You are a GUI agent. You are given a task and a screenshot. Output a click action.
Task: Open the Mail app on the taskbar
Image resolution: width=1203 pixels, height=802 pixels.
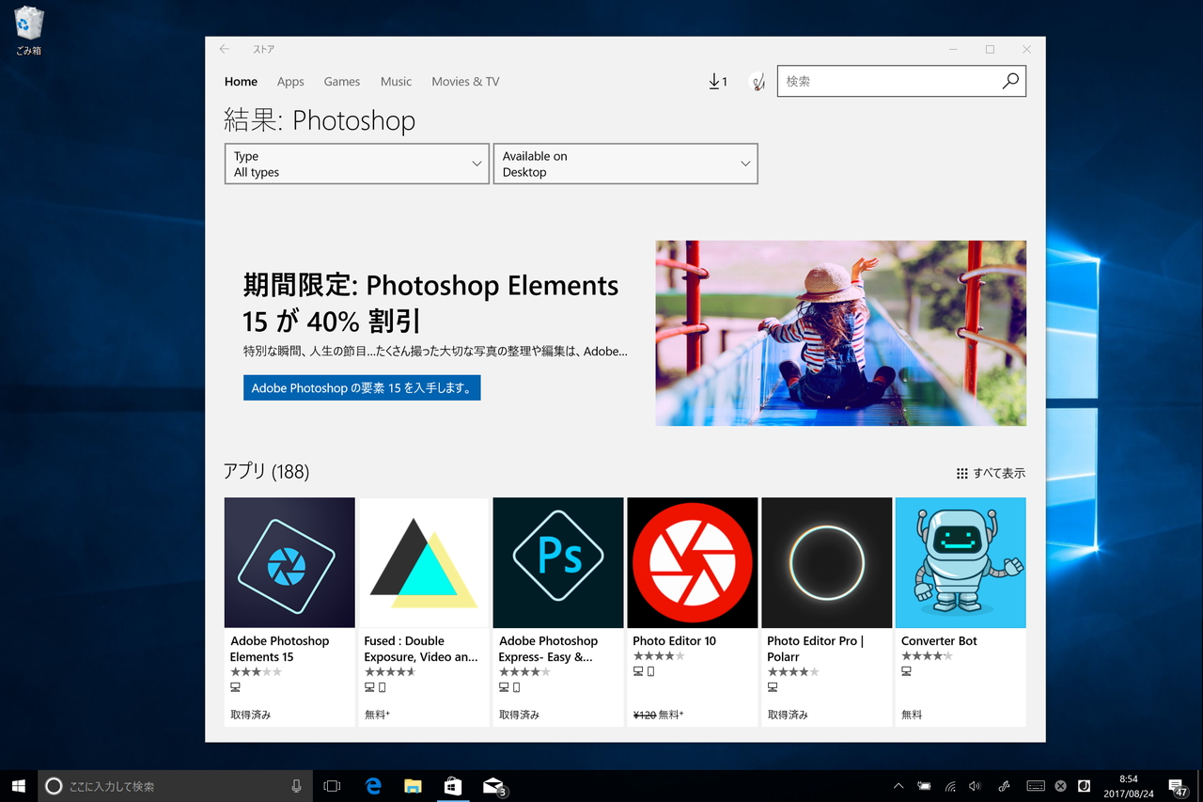(x=493, y=786)
